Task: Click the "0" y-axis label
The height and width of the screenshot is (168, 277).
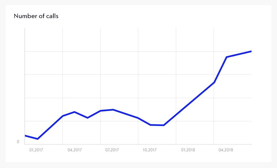Action: click(x=18, y=142)
